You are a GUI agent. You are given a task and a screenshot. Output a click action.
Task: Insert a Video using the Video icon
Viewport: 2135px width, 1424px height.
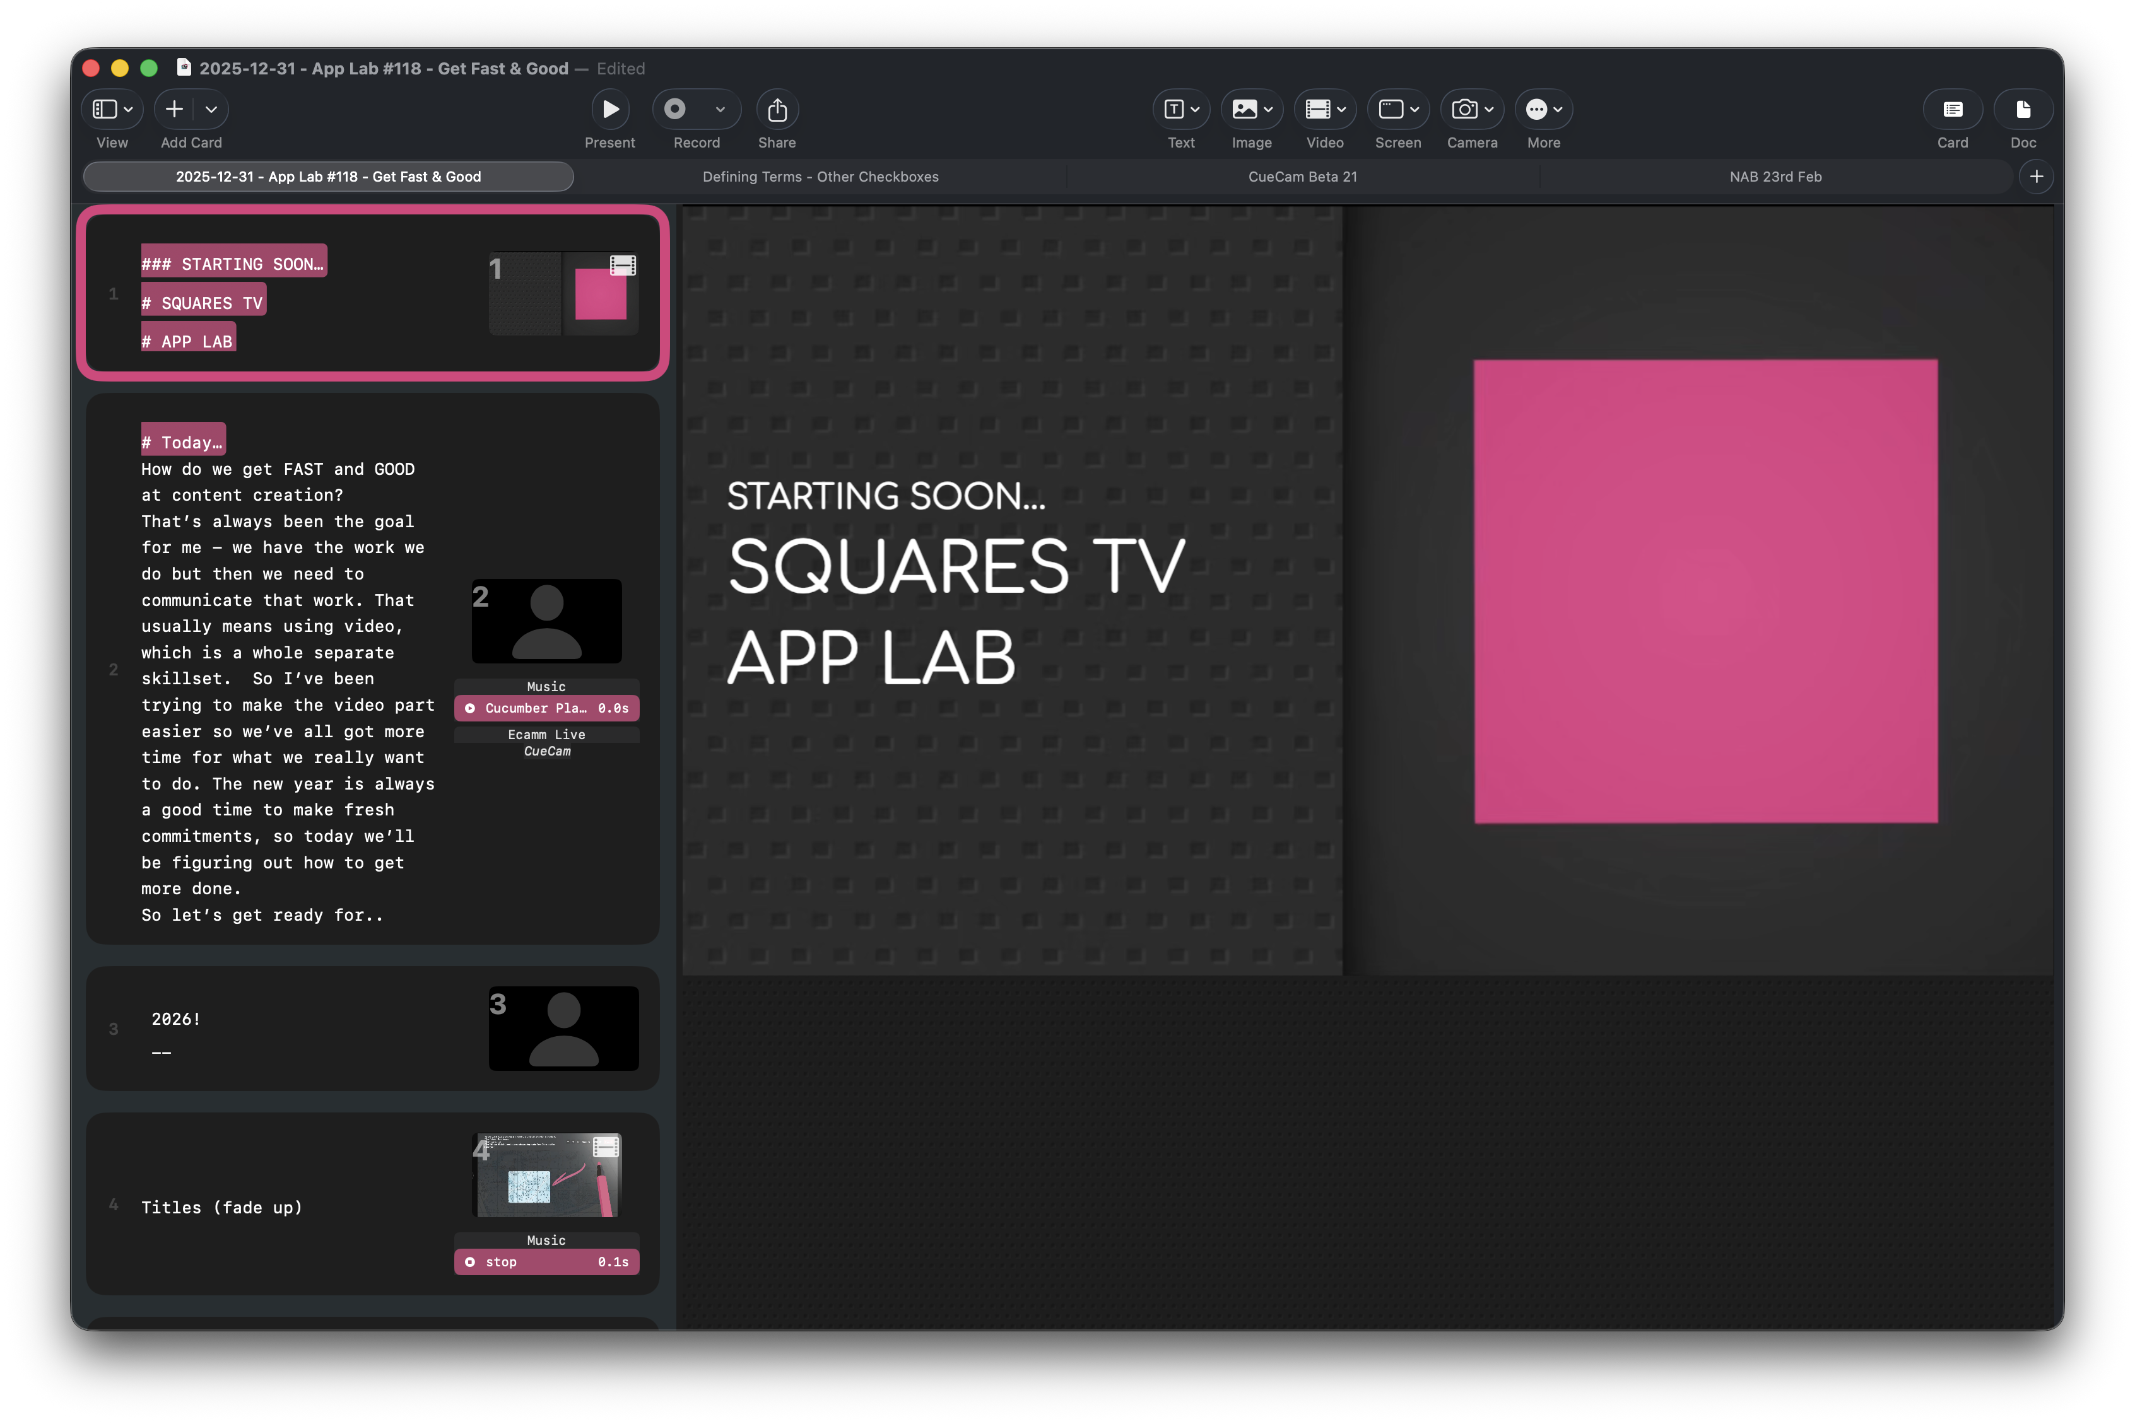click(1318, 109)
